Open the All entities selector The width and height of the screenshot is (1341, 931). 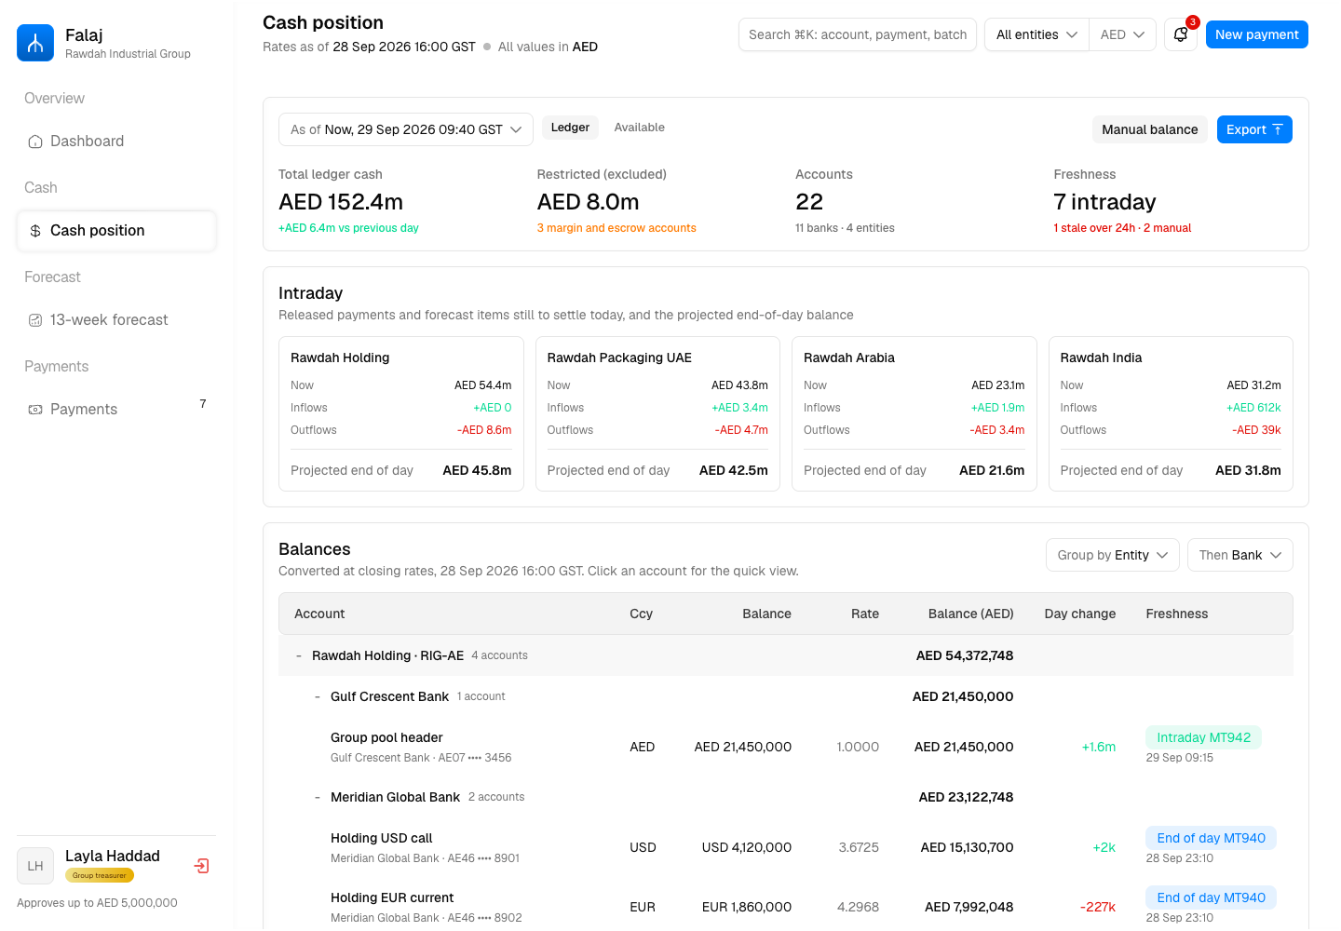(1036, 34)
